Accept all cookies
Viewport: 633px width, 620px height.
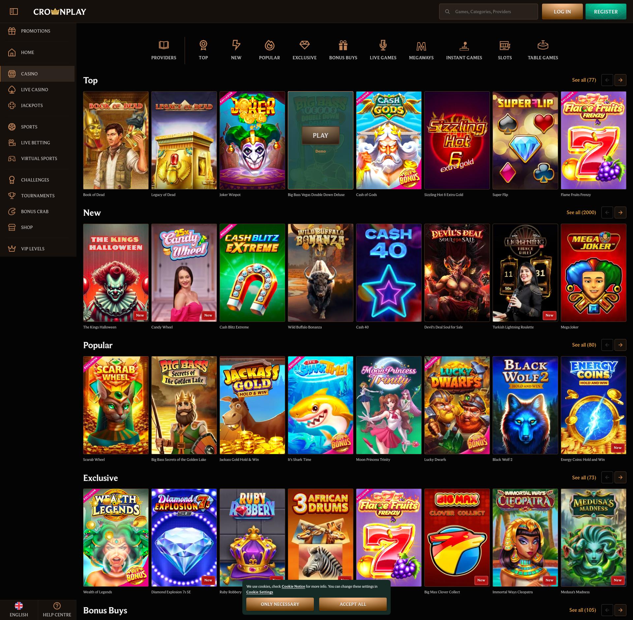(x=352, y=604)
